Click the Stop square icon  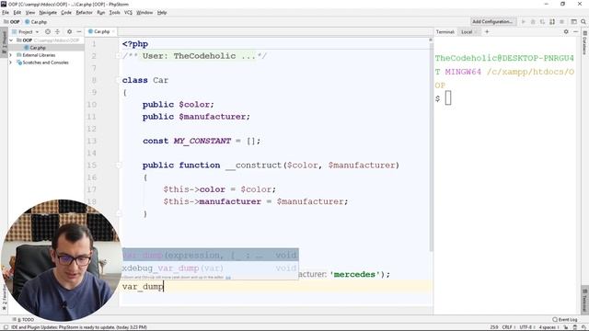562,22
